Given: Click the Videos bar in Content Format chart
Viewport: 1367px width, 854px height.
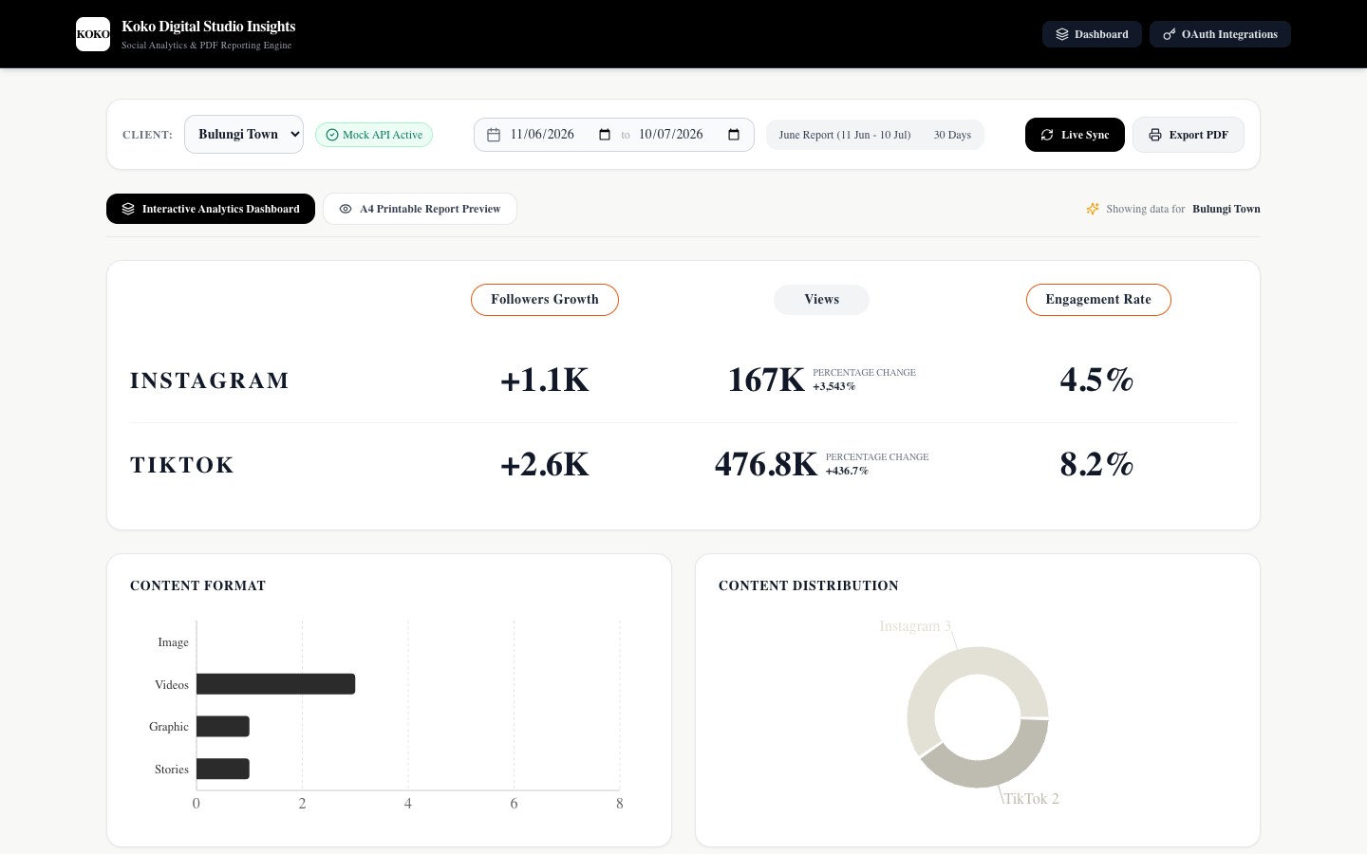Looking at the screenshot, I should [x=275, y=684].
